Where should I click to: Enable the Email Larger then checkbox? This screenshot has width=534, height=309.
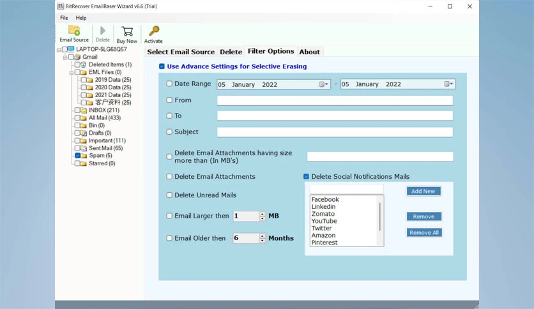pos(169,216)
